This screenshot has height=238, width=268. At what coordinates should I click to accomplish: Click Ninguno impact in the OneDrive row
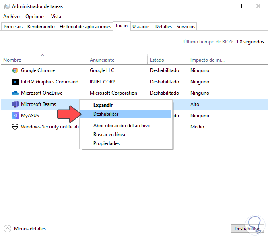click(200, 93)
